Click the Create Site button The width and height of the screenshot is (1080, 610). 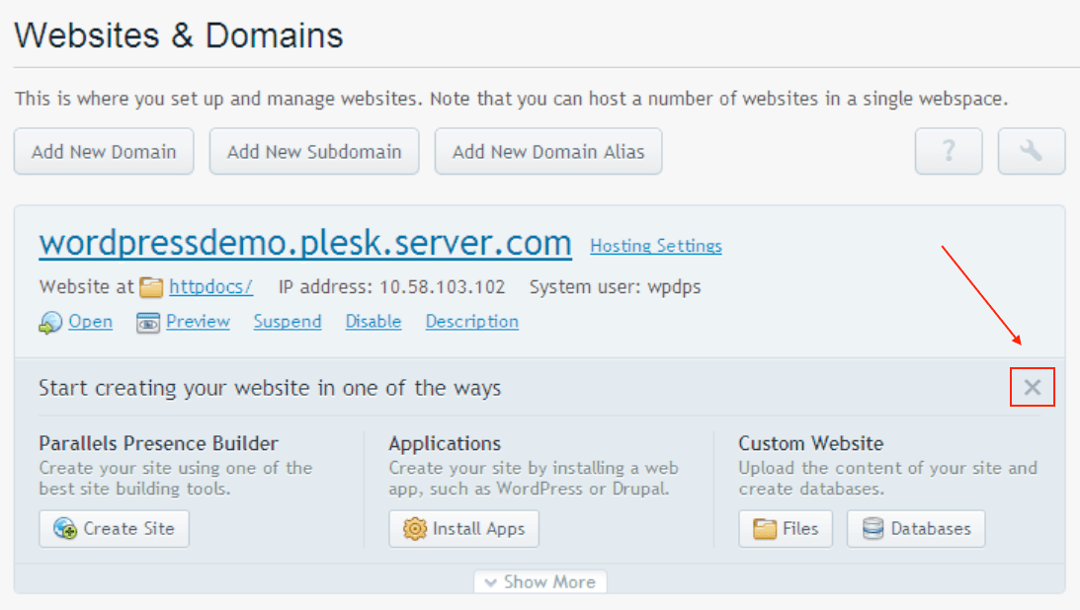114,529
